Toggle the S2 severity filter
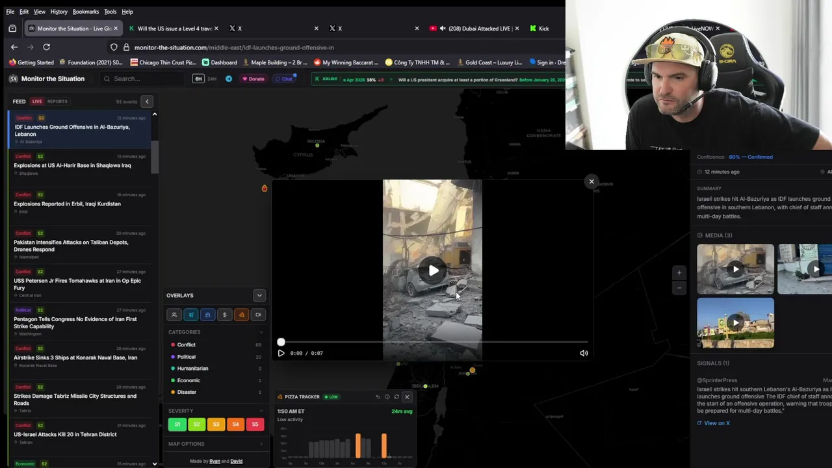Screen dimensions: 832x468 [x=196, y=424]
